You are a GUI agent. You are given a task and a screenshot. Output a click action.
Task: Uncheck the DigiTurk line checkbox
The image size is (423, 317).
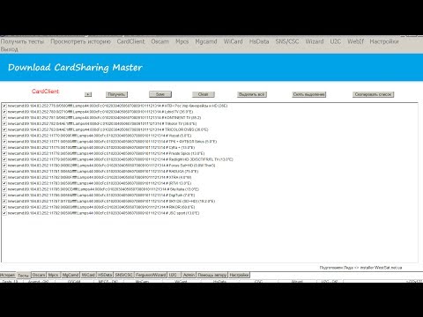tap(4, 195)
